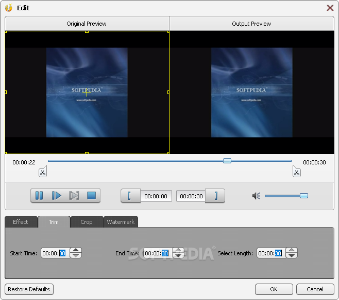339x300 pixels.
Task: Click the yellow crosshair in original preview
Action: [87, 92]
